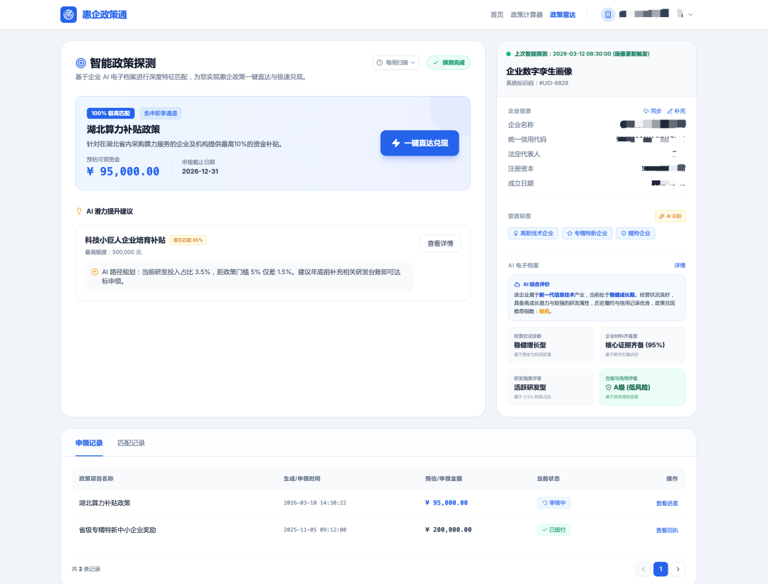Open the 首页 nav item

pos(496,15)
